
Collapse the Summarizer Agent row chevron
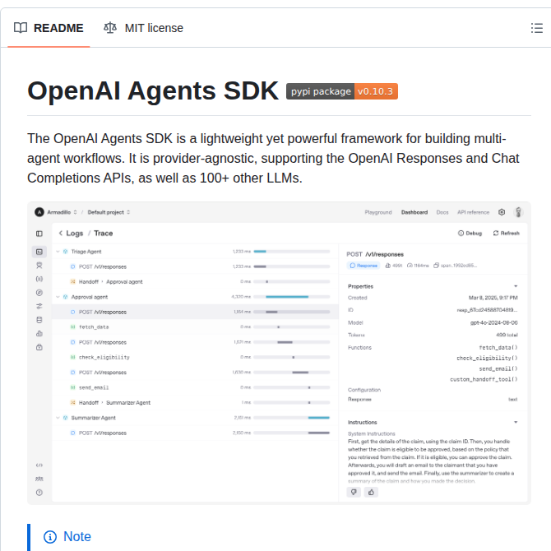pyautogui.click(x=58, y=418)
